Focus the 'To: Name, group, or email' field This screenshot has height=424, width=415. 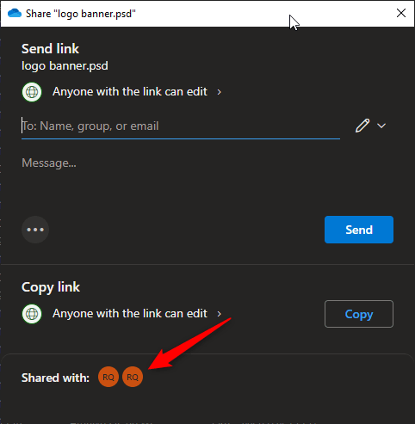coord(181,126)
